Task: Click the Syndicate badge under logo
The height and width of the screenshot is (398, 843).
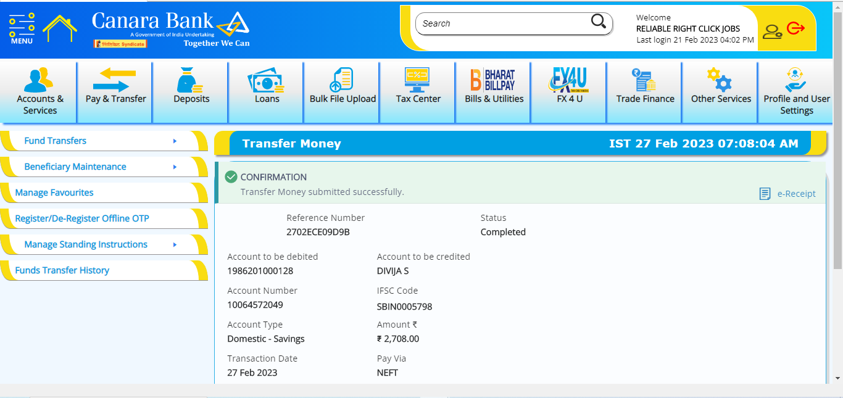Action: 120,44
